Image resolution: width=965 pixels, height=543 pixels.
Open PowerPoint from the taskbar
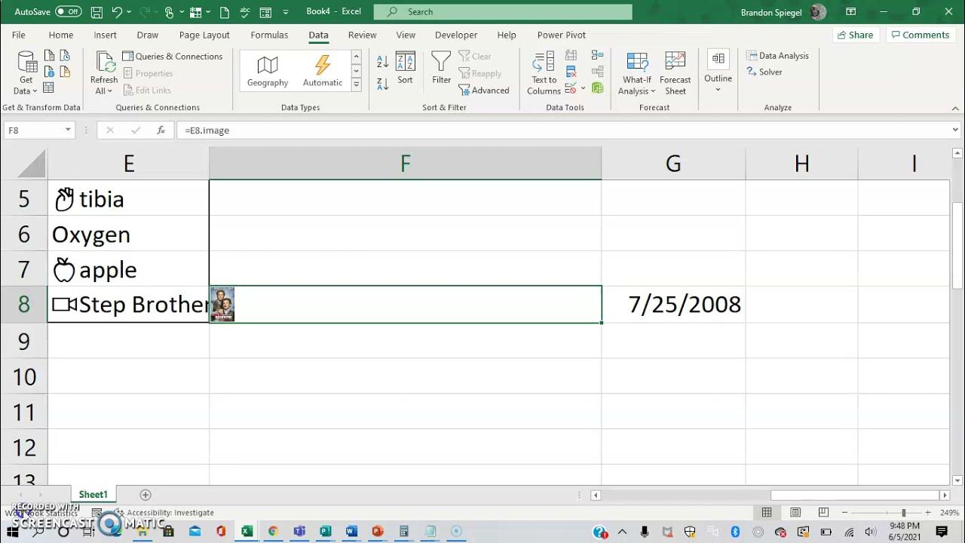click(377, 532)
